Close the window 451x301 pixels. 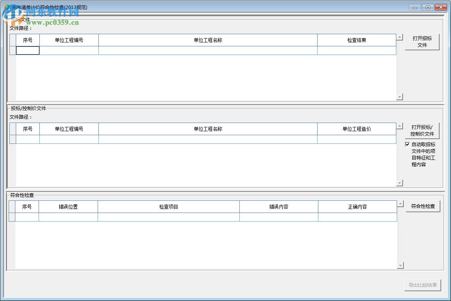point(441,7)
